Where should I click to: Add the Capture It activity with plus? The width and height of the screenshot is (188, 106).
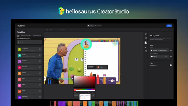point(40,61)
